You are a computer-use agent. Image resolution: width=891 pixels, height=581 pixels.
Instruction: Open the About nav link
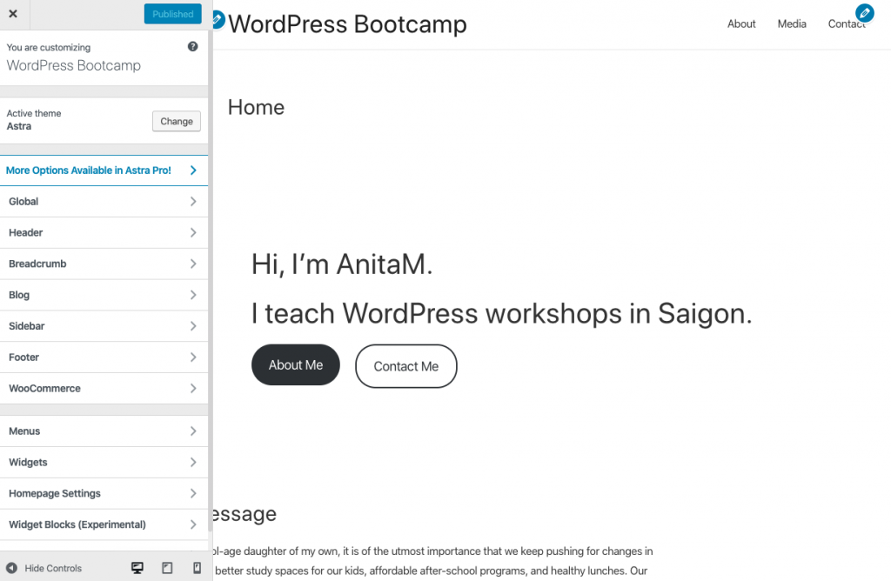[741, 23]
